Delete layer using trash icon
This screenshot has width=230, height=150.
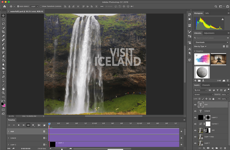pos(225,148)
